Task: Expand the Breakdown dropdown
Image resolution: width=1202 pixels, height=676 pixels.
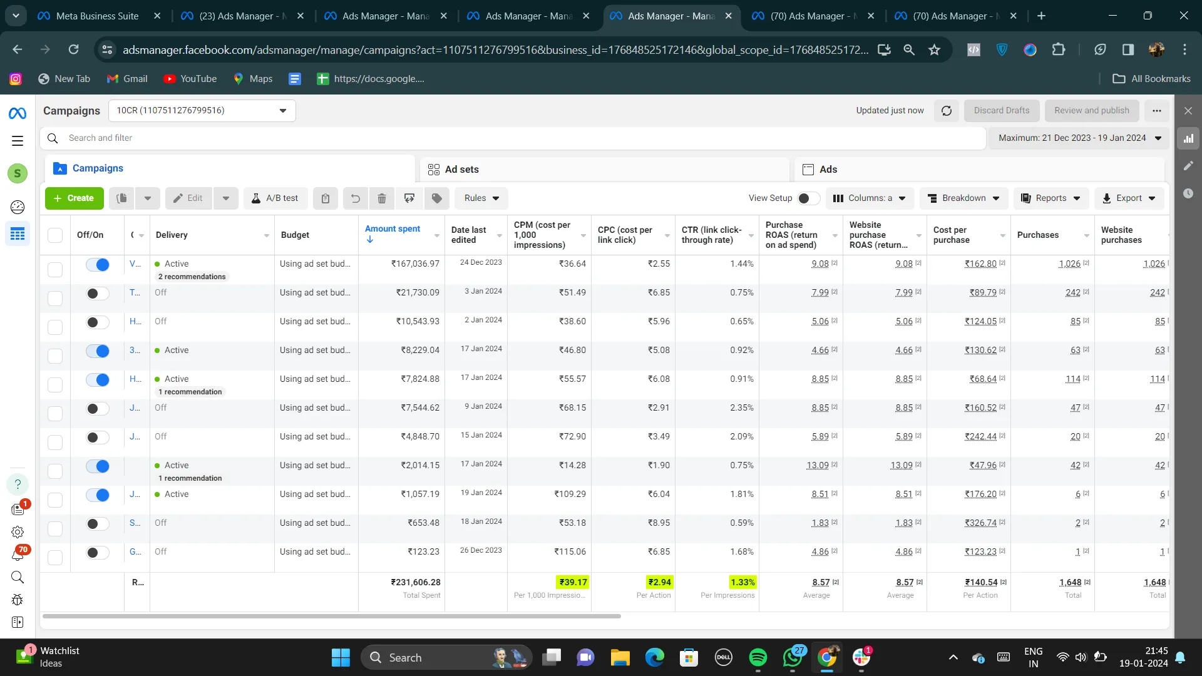Action: pos(963,198)
